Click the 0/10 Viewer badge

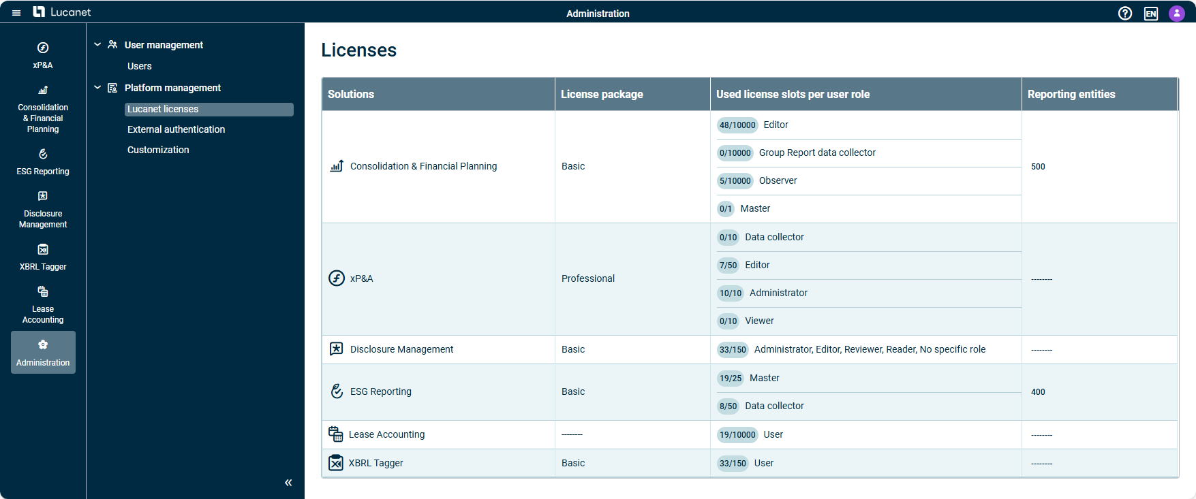coord(729,321)
